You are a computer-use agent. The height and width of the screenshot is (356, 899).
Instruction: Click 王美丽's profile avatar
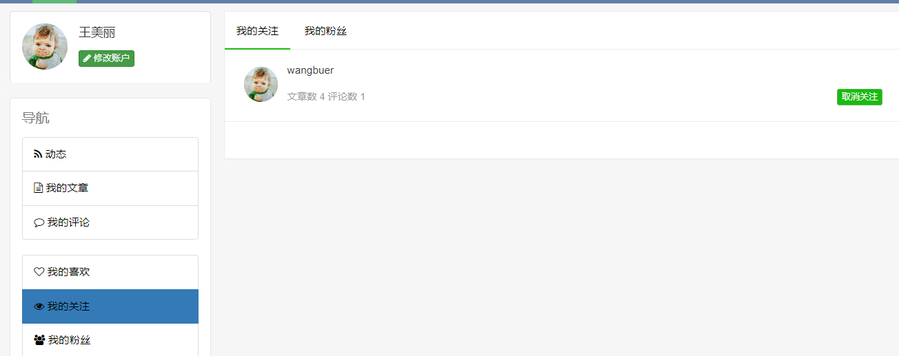[45, 46]
